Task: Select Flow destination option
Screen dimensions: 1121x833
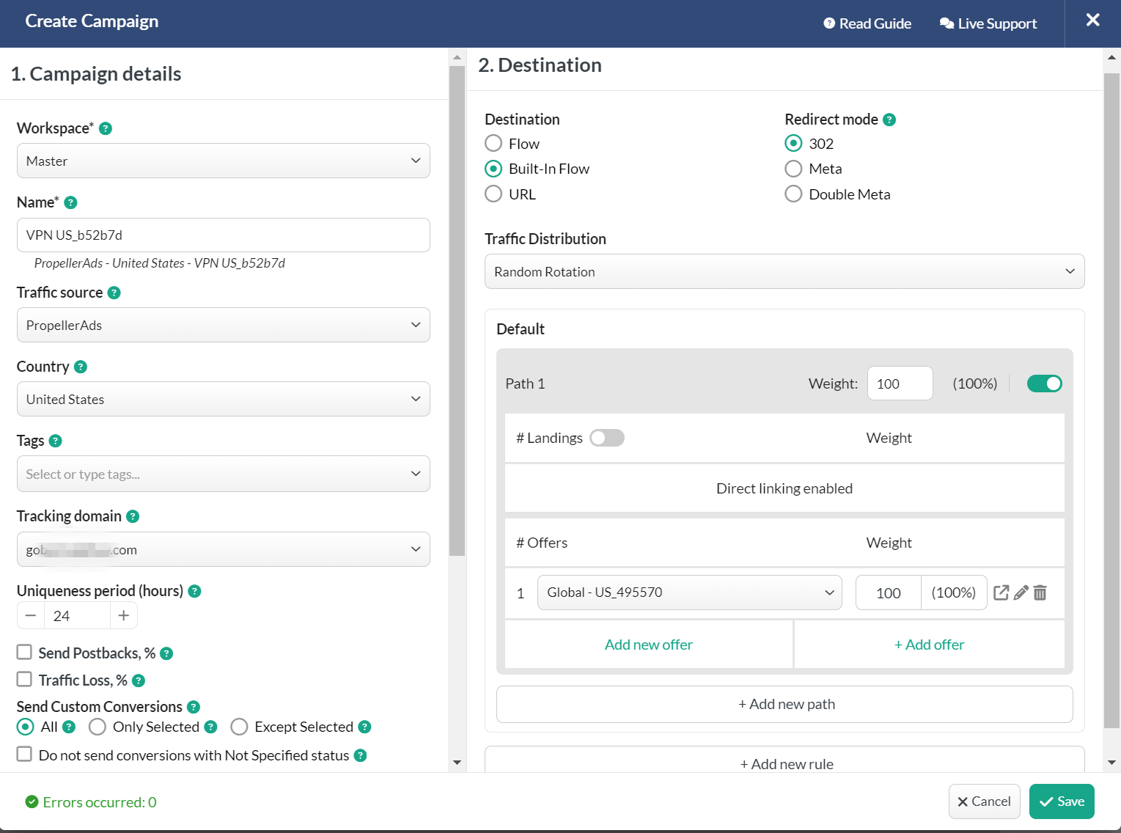Action: tap(493, 143)
